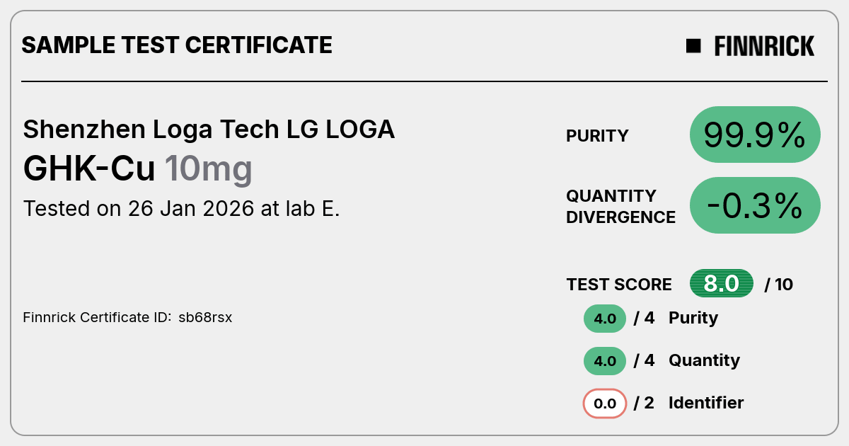Click the Quantity score label

click(x=704, y=360)
